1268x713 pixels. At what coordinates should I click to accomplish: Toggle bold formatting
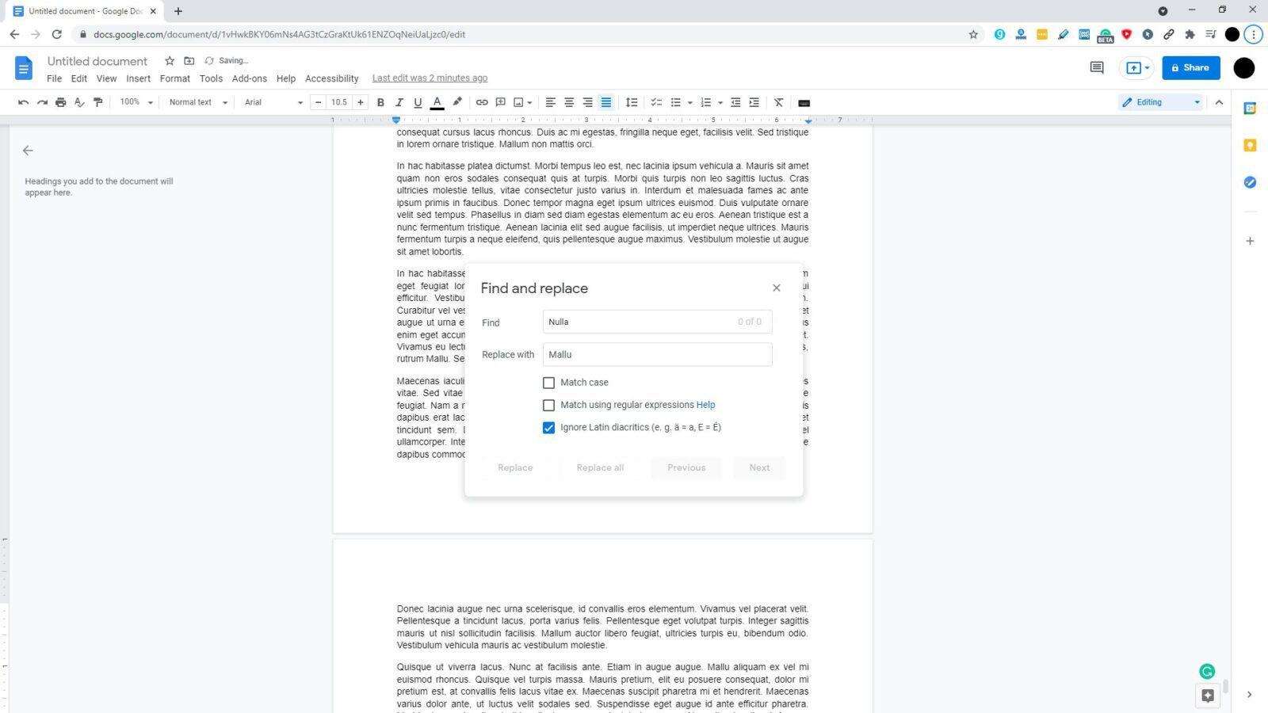[x=380, y=101]
